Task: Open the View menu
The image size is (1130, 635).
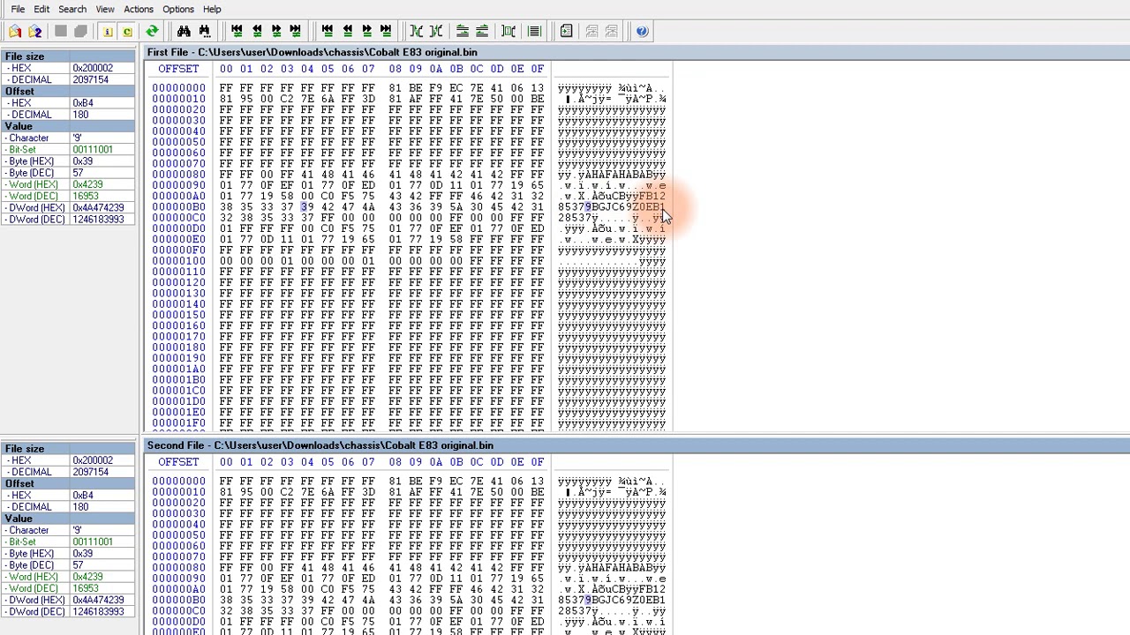Action: (105, 9)
